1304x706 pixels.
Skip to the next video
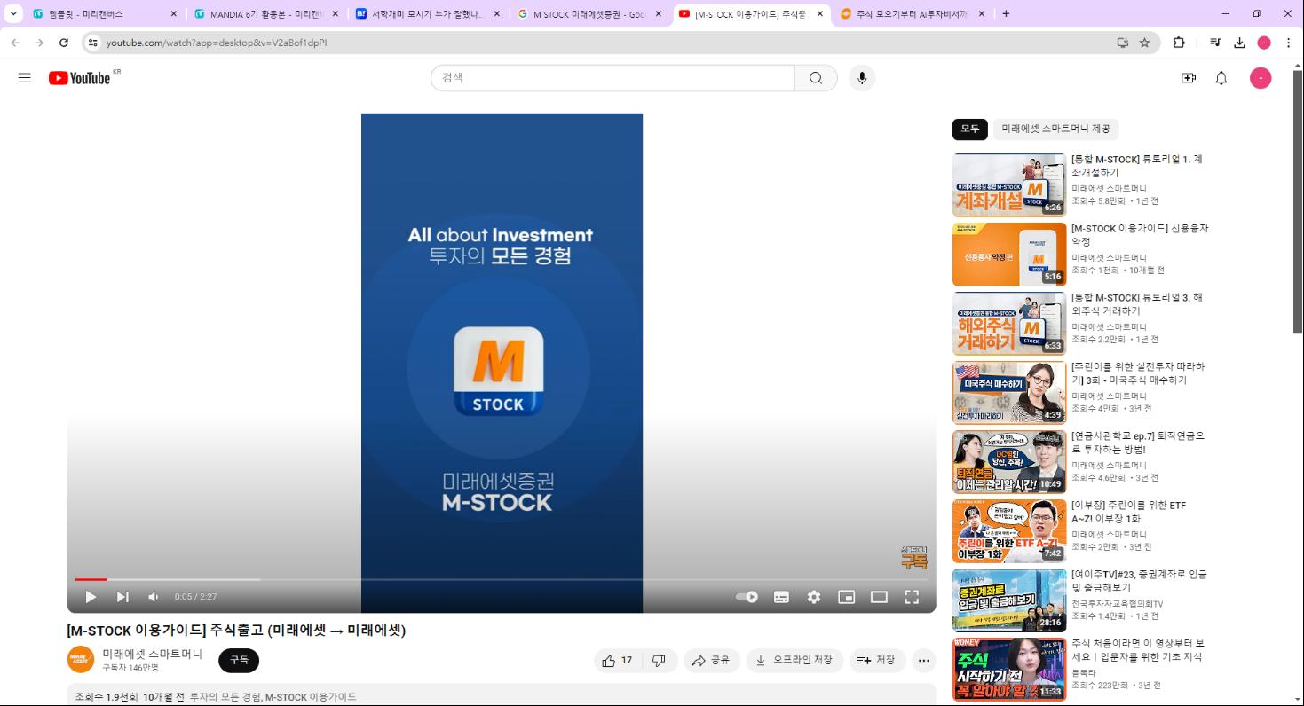[x=122, y=597]
